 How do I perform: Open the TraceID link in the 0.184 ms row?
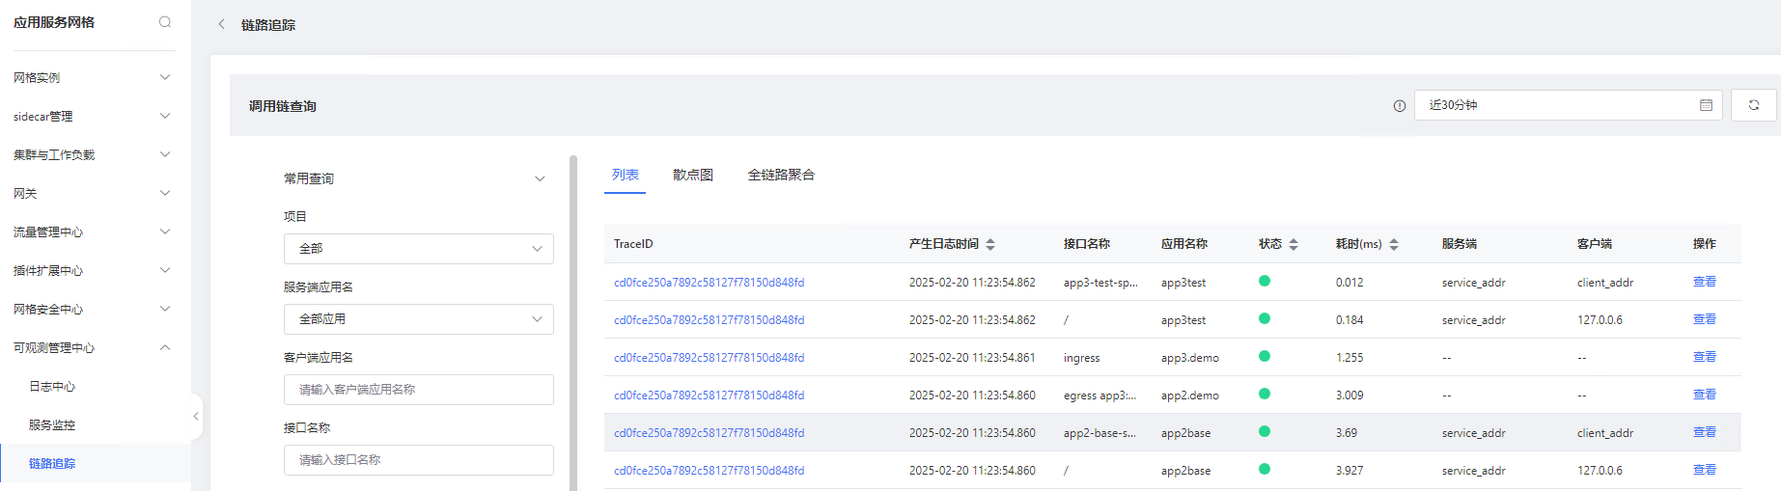click(x=710, y=320)
